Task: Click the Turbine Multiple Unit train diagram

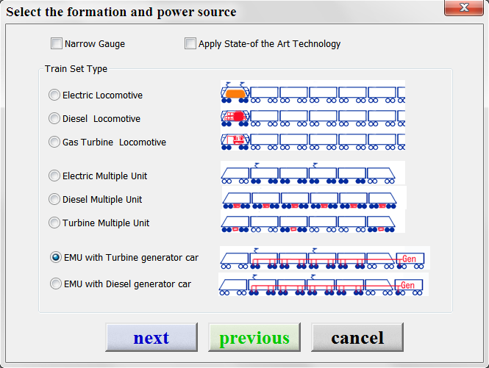Action: 313,221
